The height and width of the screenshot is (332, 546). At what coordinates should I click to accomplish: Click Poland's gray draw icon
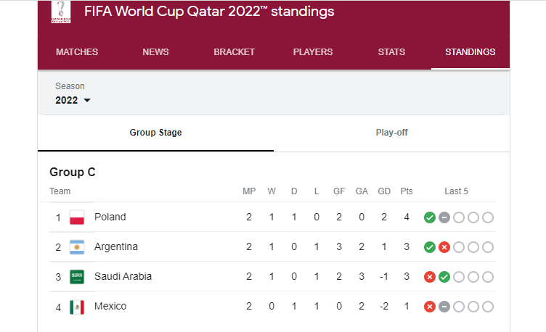coord(444,217)
